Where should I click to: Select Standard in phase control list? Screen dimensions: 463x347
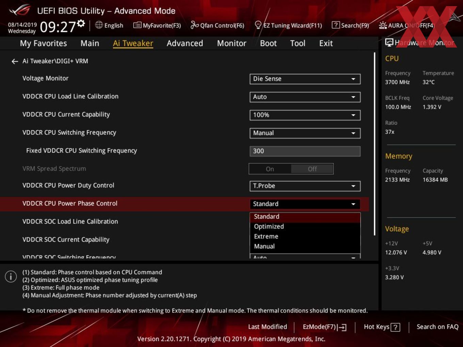(x=305, y=217)
